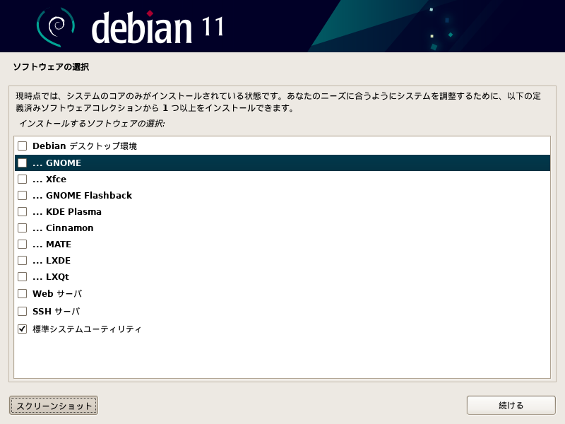The width and height of the screenshot is (565, 424).
Task: Check the SSH サーバ checkbox
Action: (x=23, y=311)
